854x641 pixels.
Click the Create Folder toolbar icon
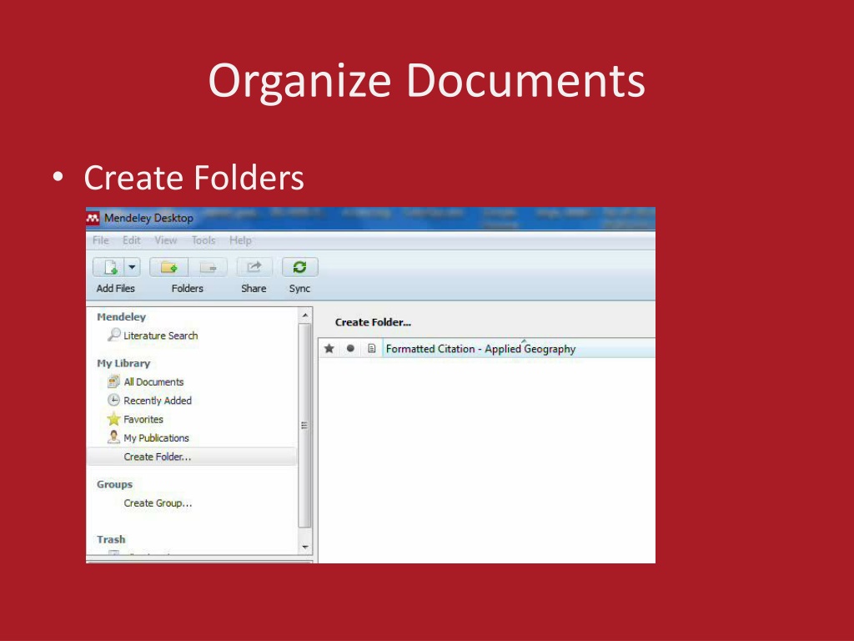click(x=169, y=267)
